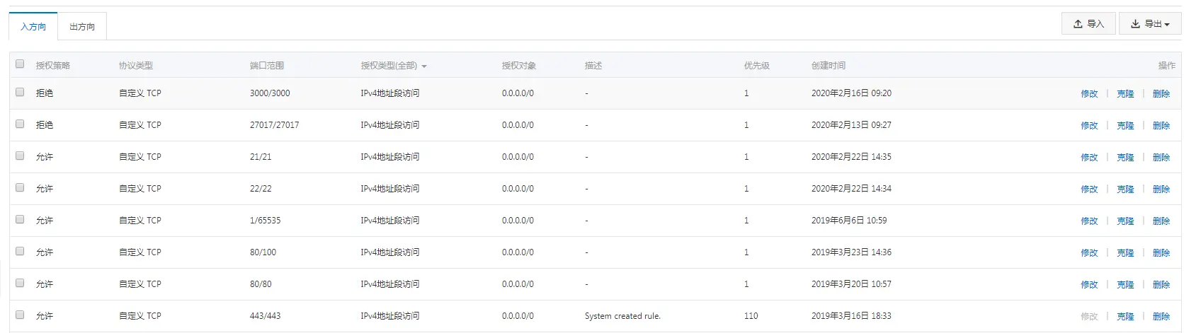Screen dimensions: 1184x333
Task: Switch to the 出方向 tab
Action: 82,27
